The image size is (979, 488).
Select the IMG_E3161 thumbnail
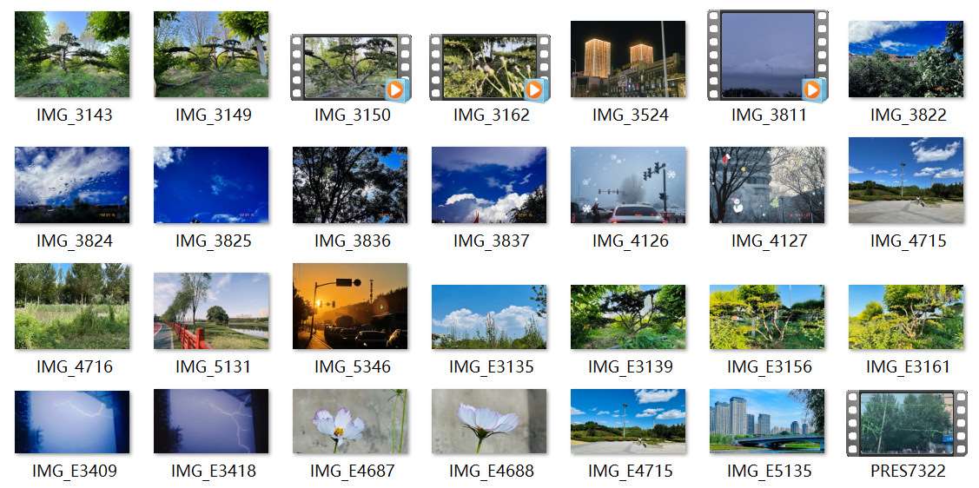(x=906, y=317)
